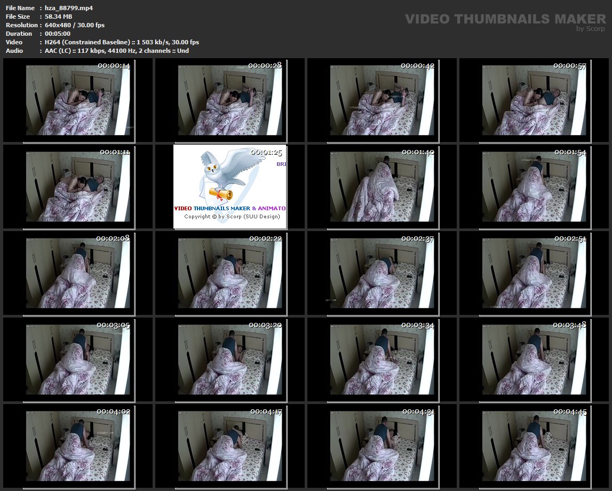Select the frame stamped 00:01:54
Viewport: 612px width, 491px height.
click(x=534, y=187)
